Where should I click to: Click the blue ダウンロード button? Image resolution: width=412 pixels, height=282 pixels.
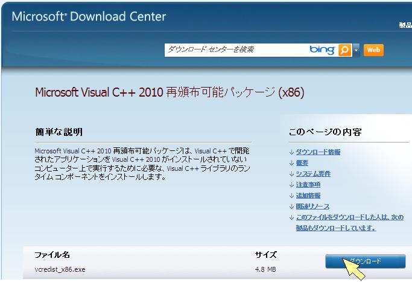tap(365, 261)
